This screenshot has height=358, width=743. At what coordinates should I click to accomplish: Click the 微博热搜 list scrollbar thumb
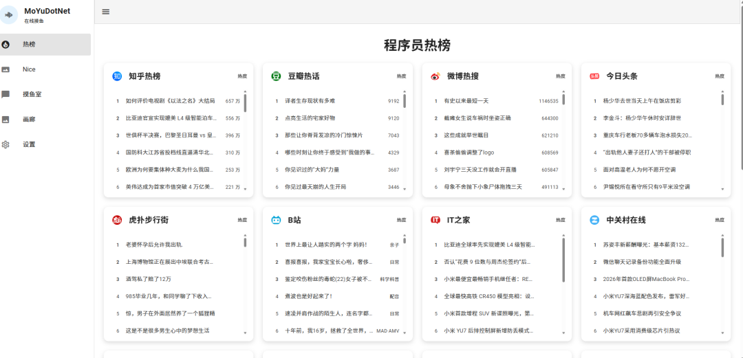point(563,100)
